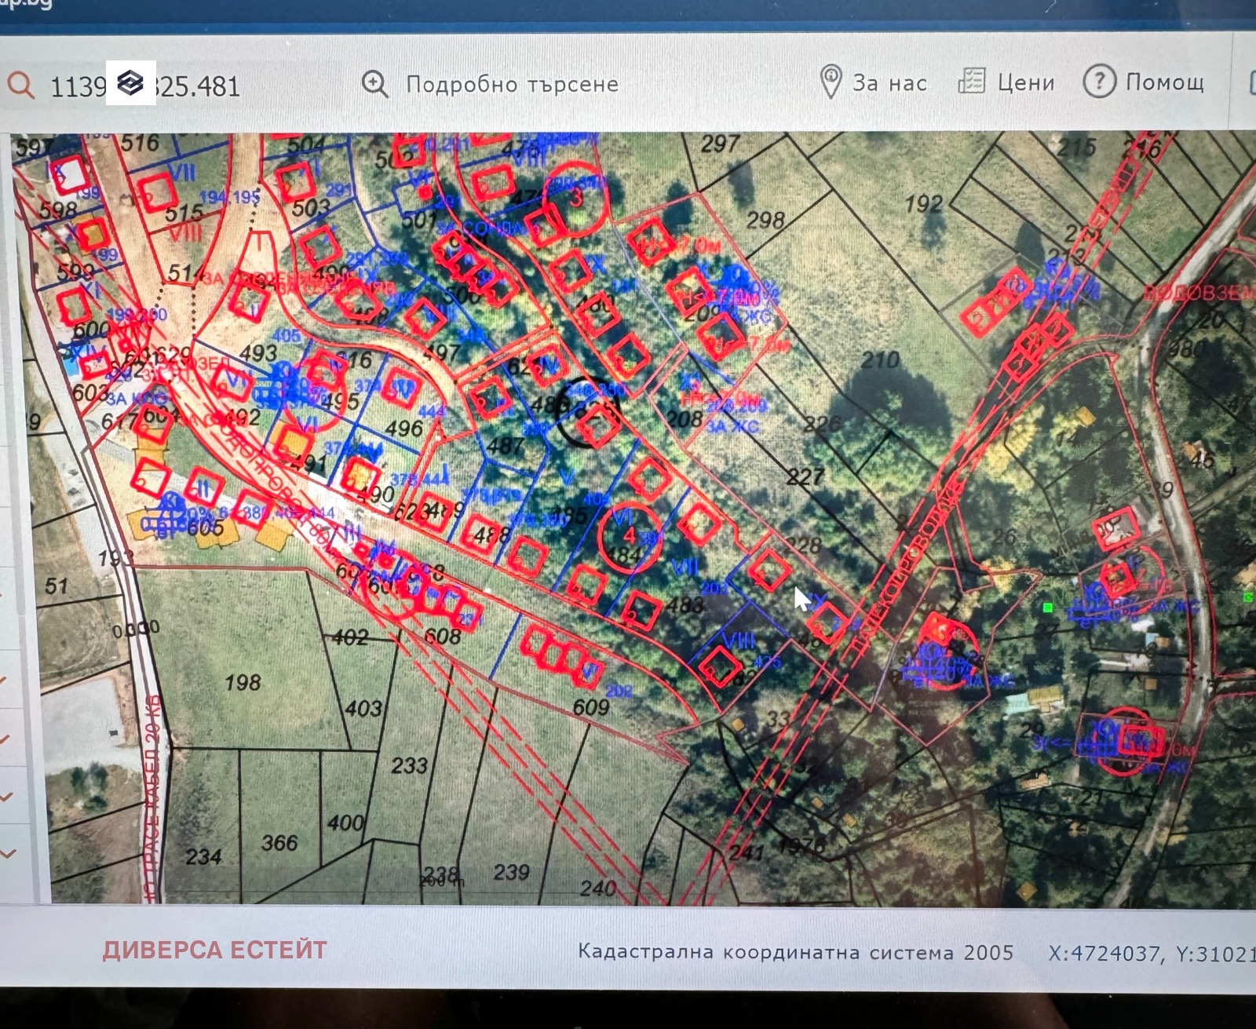Open the Подробно търсене link

pyautogui.click(x=512, y=84)
